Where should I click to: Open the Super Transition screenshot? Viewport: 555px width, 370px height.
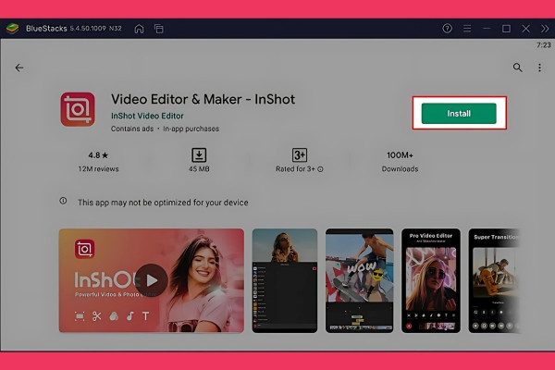(x=494, y=280)
